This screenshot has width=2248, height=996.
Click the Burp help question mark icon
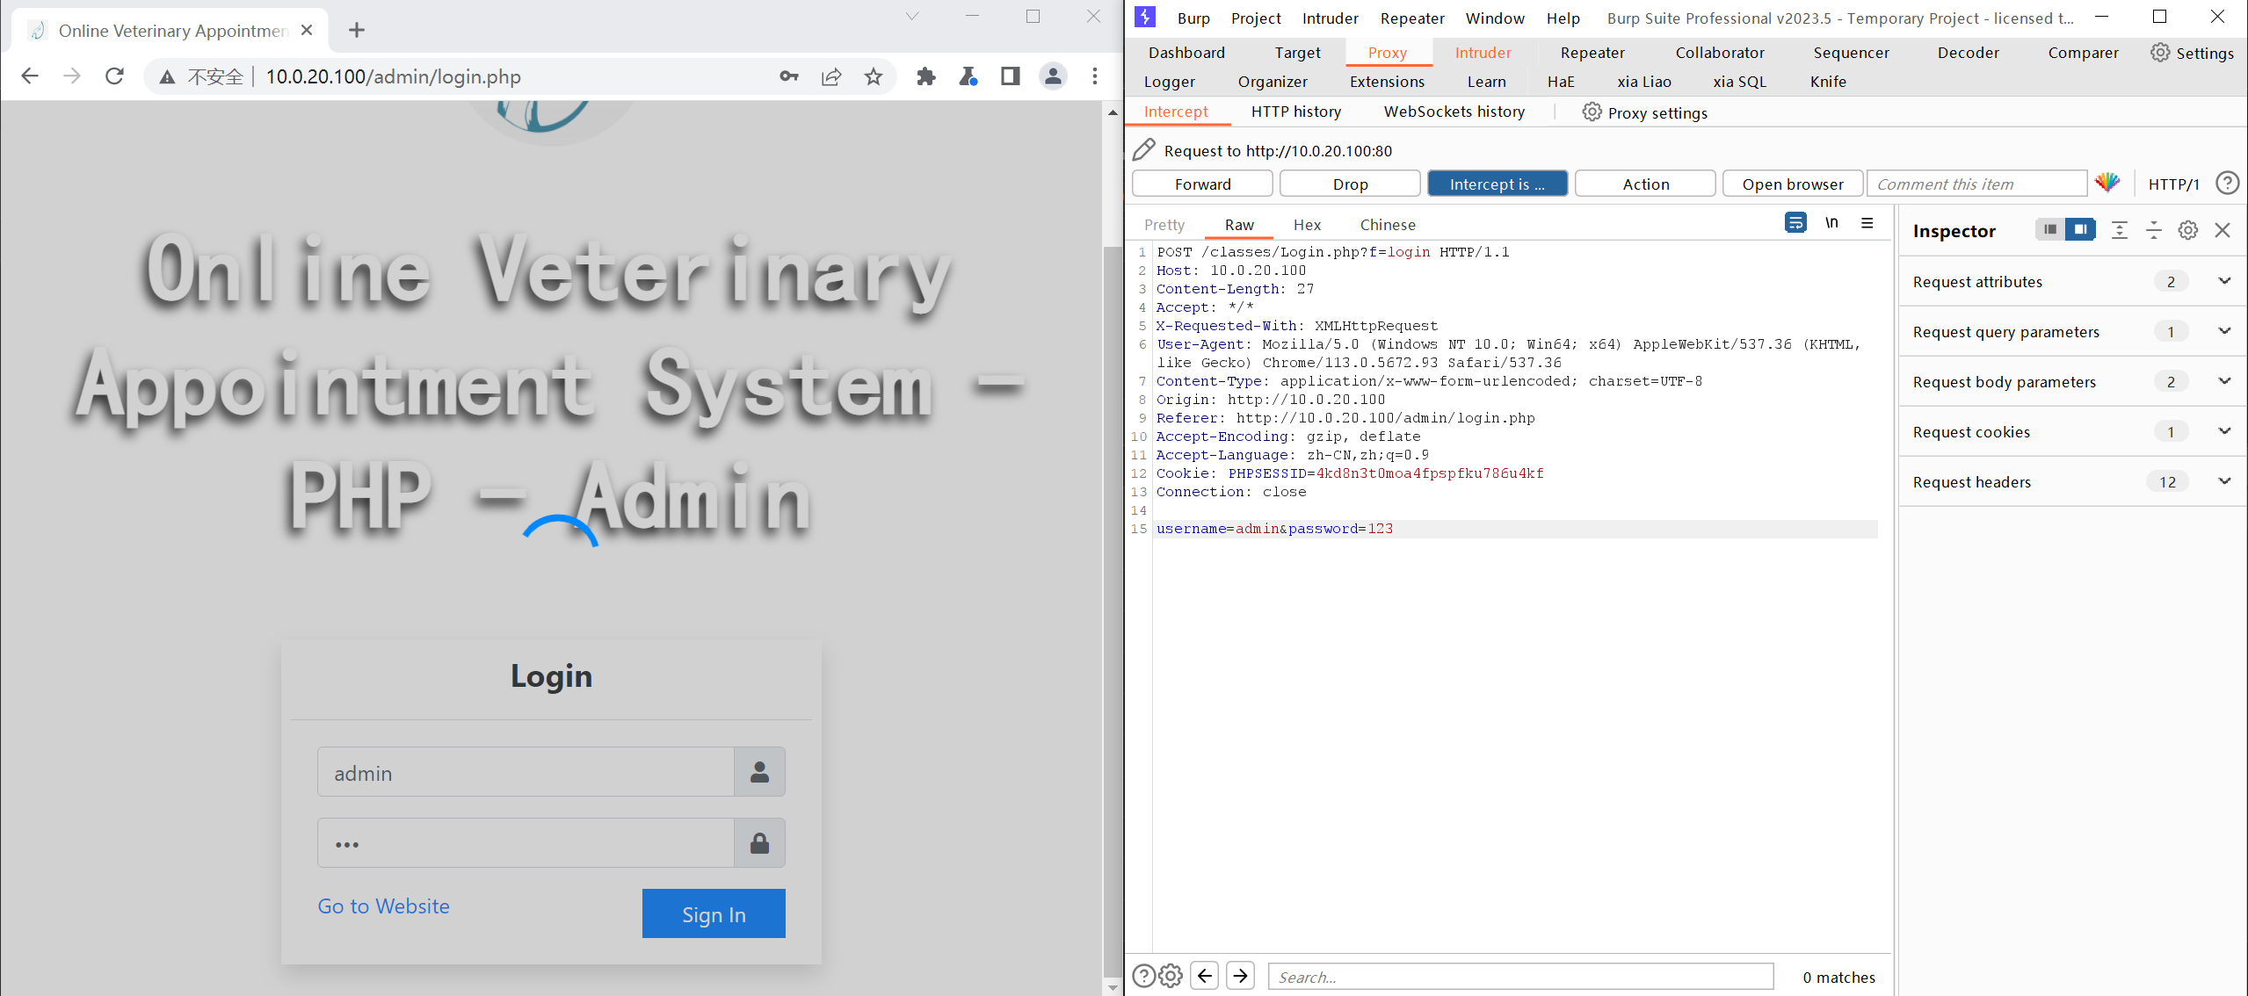(2227, 184)
